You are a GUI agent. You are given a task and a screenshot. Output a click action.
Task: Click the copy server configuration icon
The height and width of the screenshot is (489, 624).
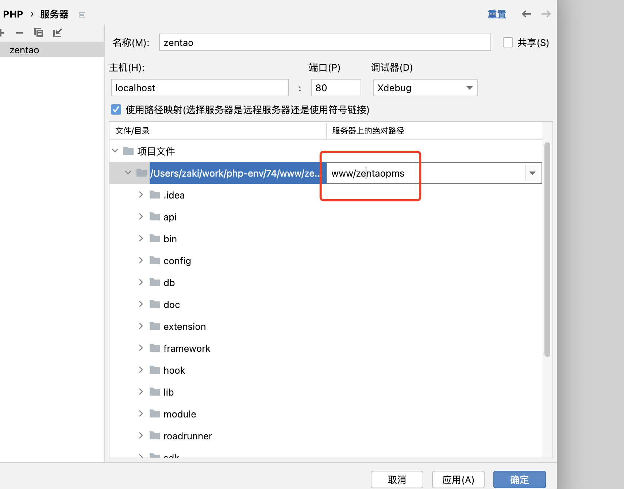click(x=38, y=33)
